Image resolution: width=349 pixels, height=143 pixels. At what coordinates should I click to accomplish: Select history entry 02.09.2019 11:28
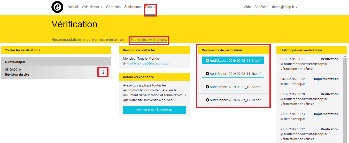[x=309, y=99]
